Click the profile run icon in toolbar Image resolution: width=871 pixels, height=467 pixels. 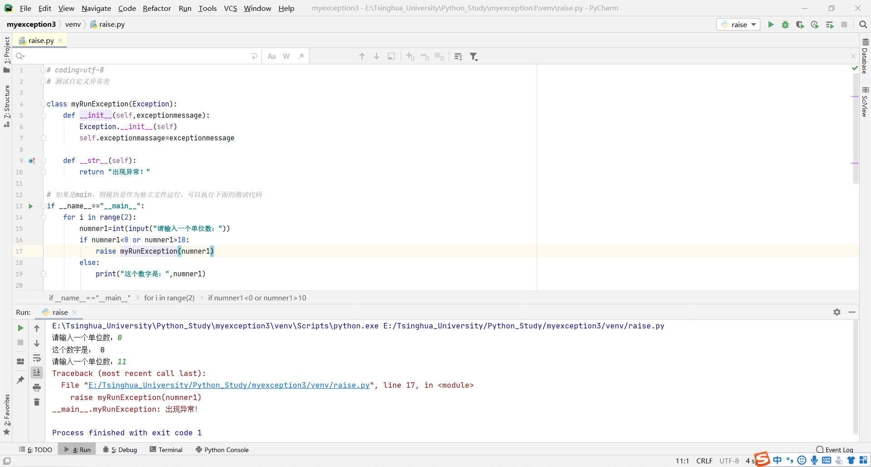[815, 24]
